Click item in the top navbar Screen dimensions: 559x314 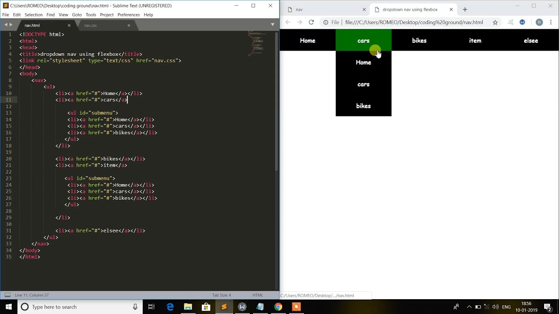(475, 41)
